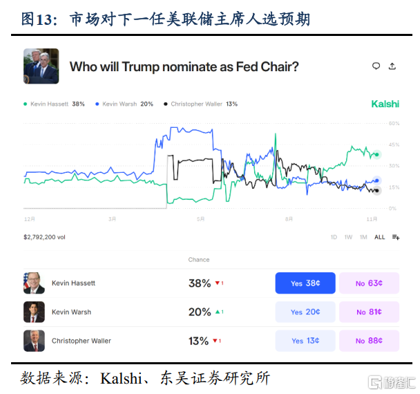Click Yes 13¢ for Christopher Waller

click(x=305, y=341)
